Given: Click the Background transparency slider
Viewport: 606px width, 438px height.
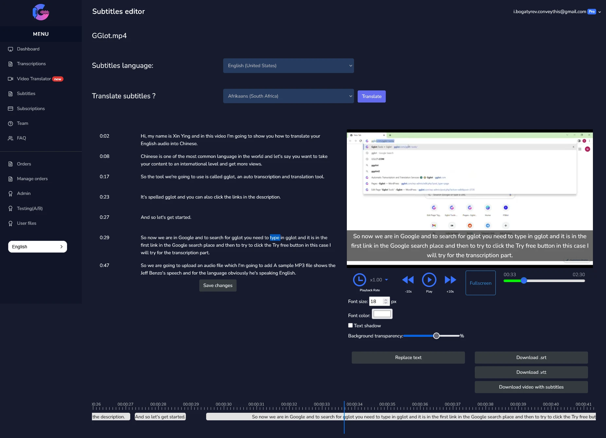Looking at the screenshot, I should (432, 336).
